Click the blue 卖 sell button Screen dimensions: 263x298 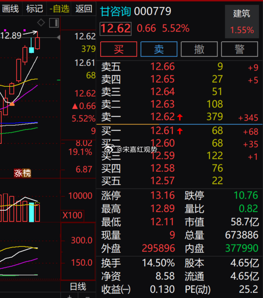coord(159,49)
